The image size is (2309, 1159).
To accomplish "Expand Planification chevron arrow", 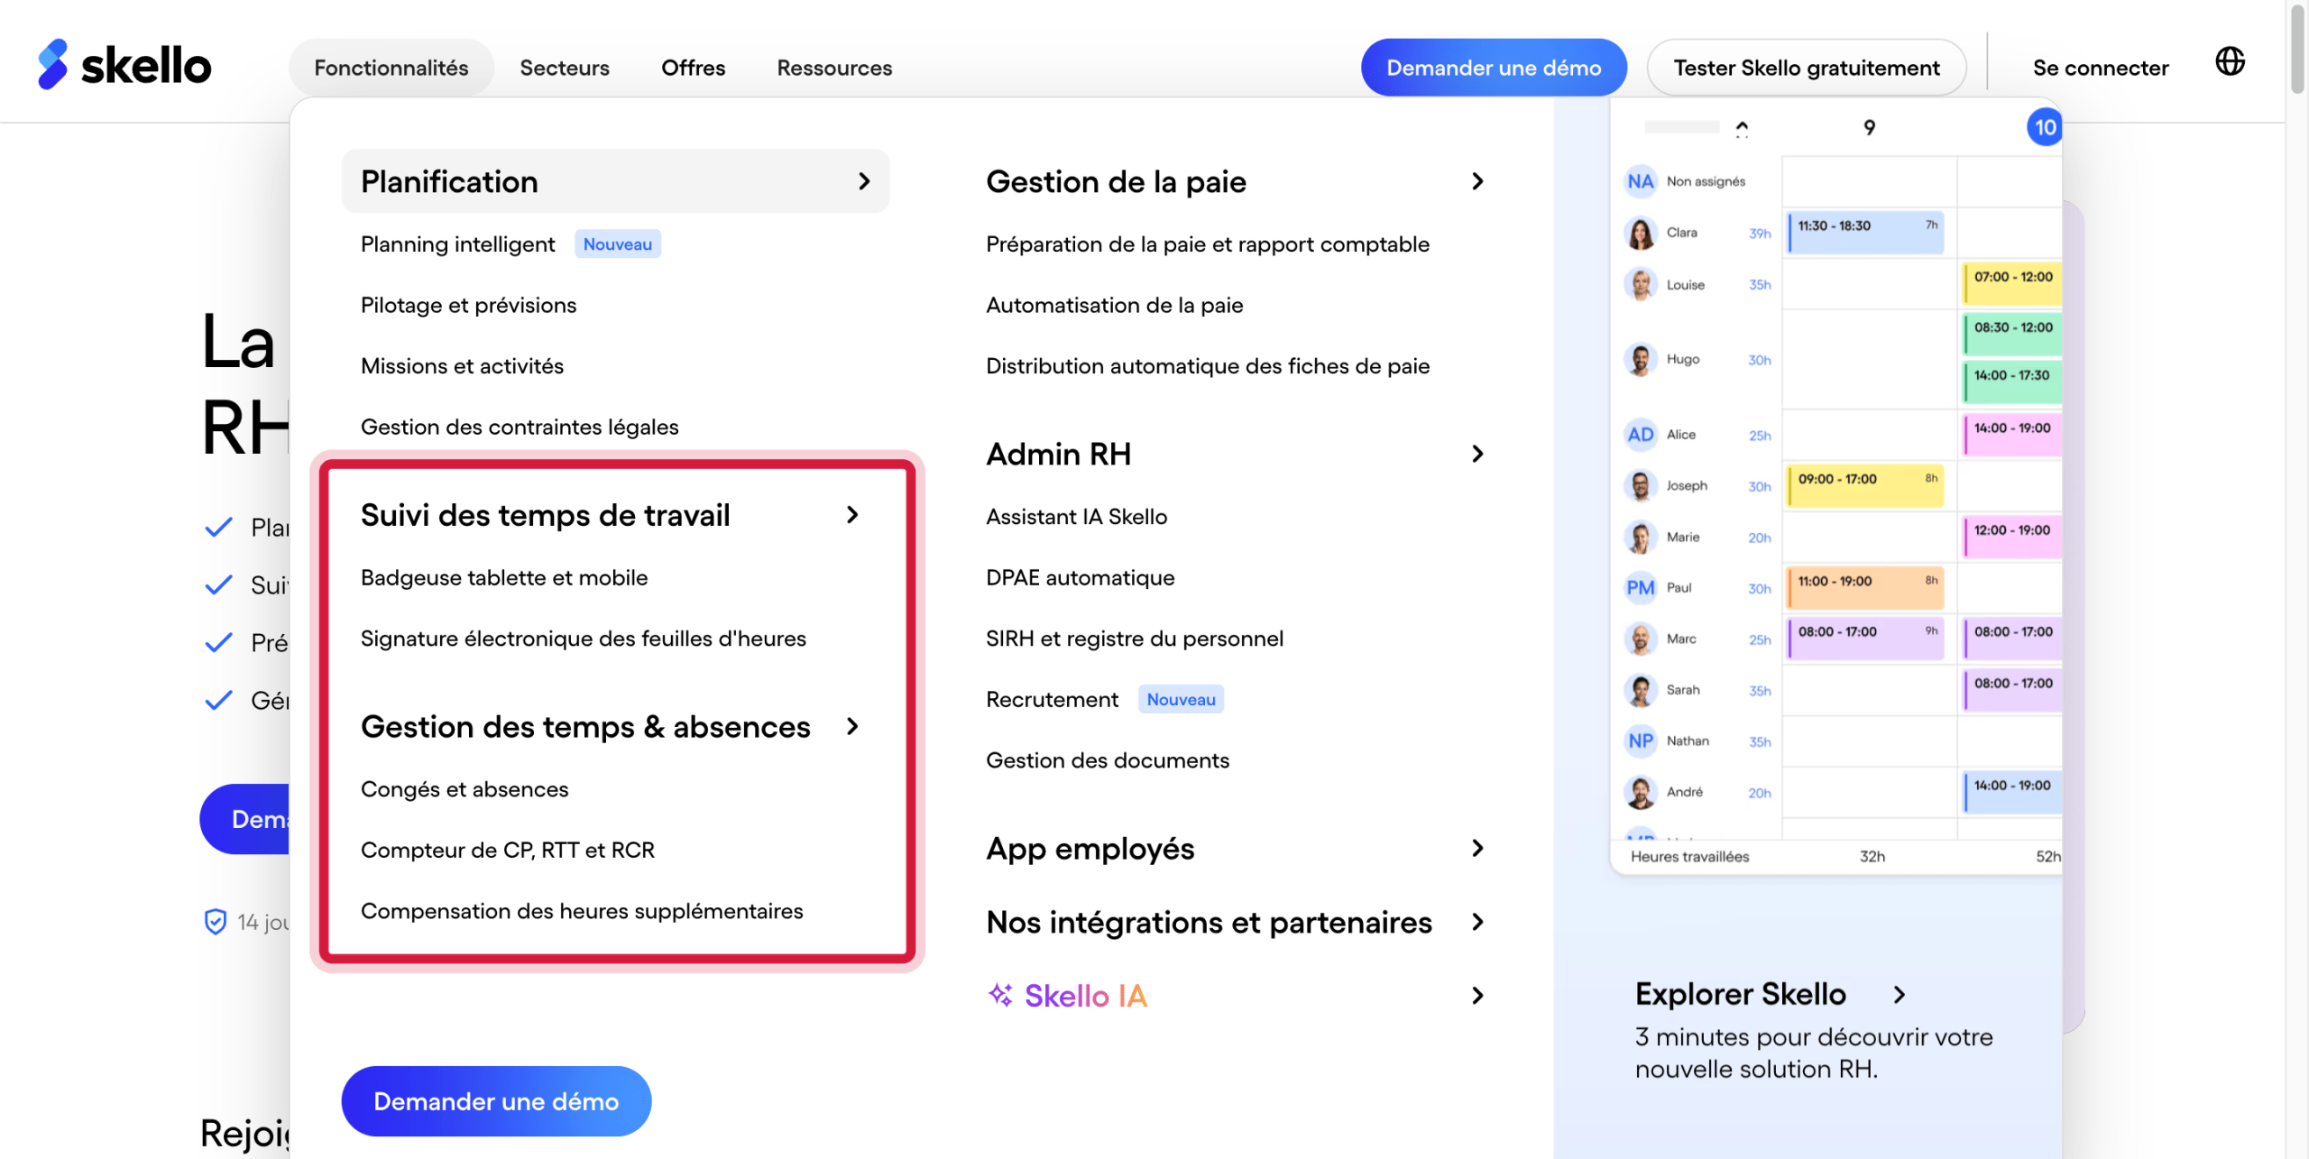I will click(864, 181).
